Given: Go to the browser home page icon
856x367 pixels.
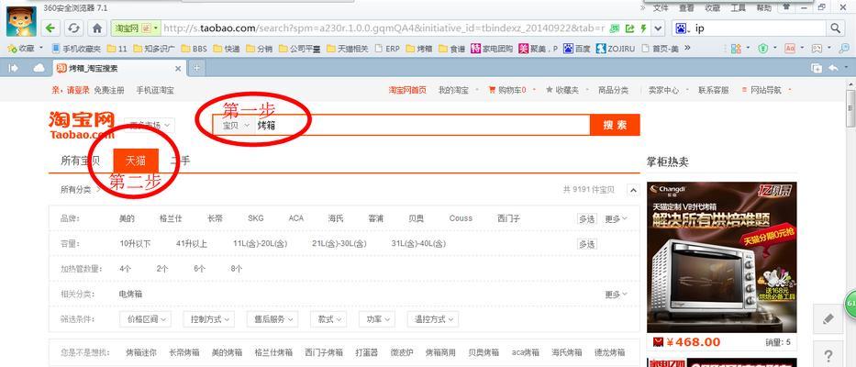Looking at the screenshot, I should 97,28.
